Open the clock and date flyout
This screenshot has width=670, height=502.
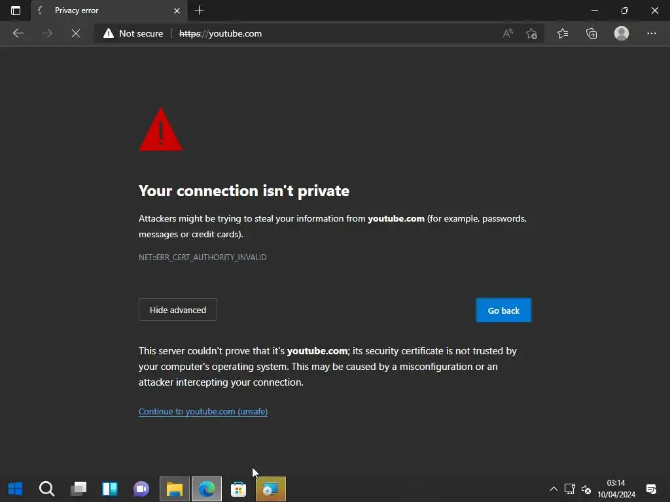coord(616,489)
